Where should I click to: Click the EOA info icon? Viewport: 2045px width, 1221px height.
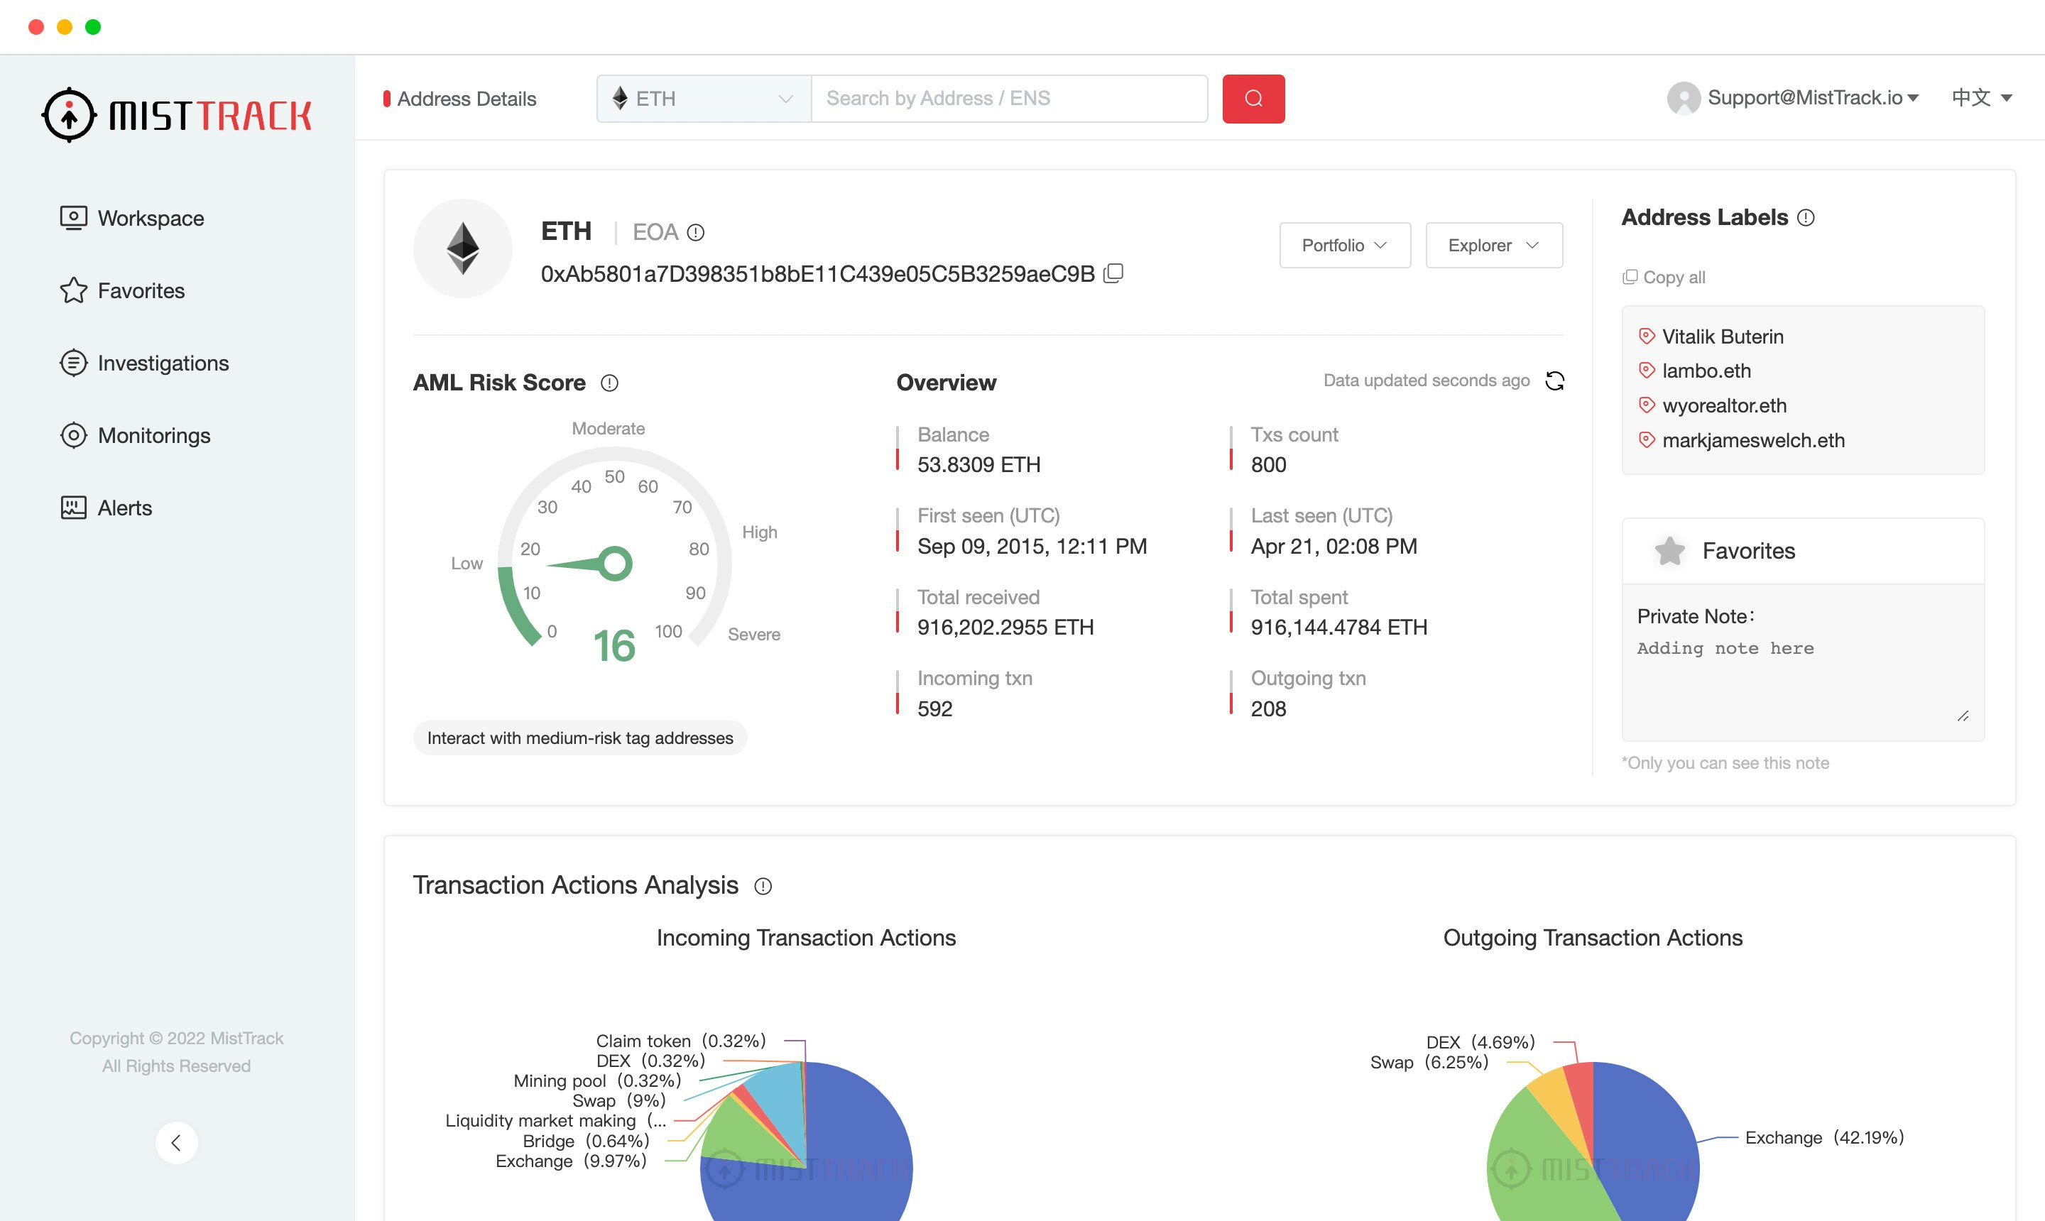point(695,233)
